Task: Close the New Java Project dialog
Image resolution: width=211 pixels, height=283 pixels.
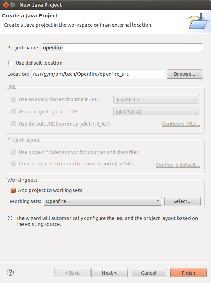Action: 6,5
